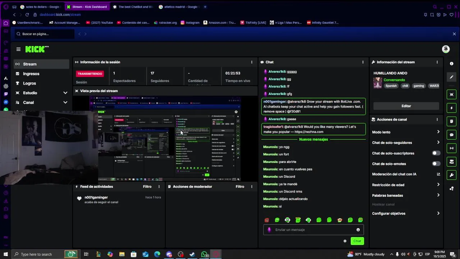The height and width of the screenshot is (259, 460).
Task: Click the Spanish tag
Action: (x=391, y=86)
